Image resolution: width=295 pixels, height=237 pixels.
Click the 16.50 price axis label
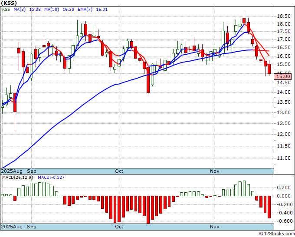[284, 47]
